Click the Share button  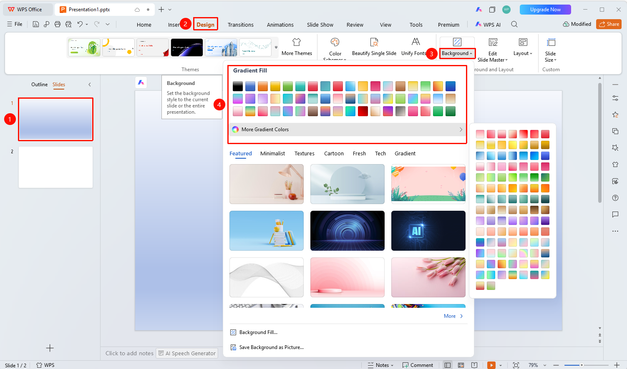(x=609, y=24)
